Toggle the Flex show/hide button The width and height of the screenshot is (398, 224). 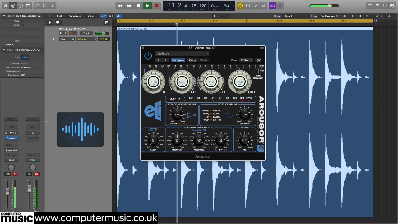point(110,16)
